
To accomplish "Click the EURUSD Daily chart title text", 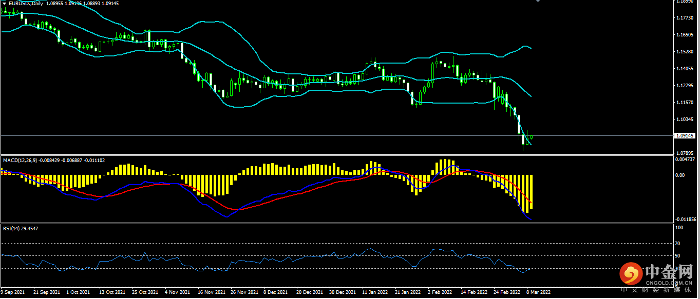I will click(x=26, y=3).
